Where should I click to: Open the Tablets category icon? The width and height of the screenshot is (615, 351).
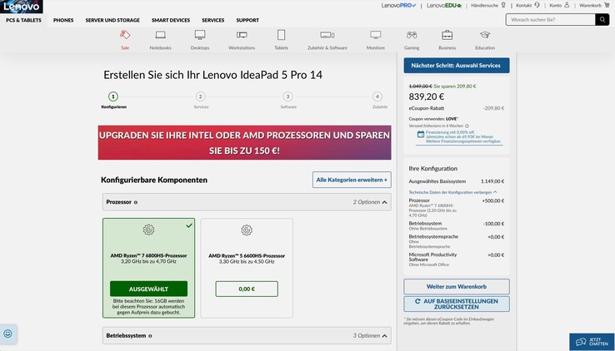[281, 35]
